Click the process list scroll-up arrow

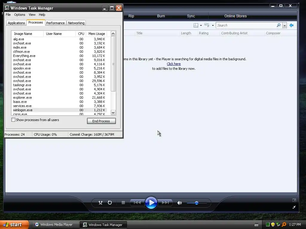(x=113, y=33)
